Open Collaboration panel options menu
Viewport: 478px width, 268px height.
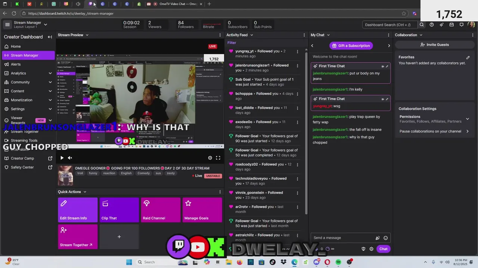click(x=473, y=35)
